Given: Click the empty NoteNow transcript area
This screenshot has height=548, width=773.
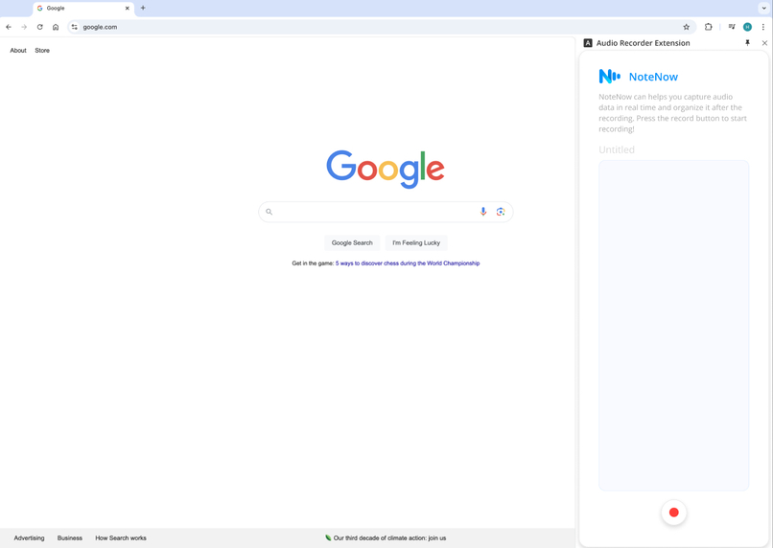Looking at the screenshot, I should (x=674, y=325).
